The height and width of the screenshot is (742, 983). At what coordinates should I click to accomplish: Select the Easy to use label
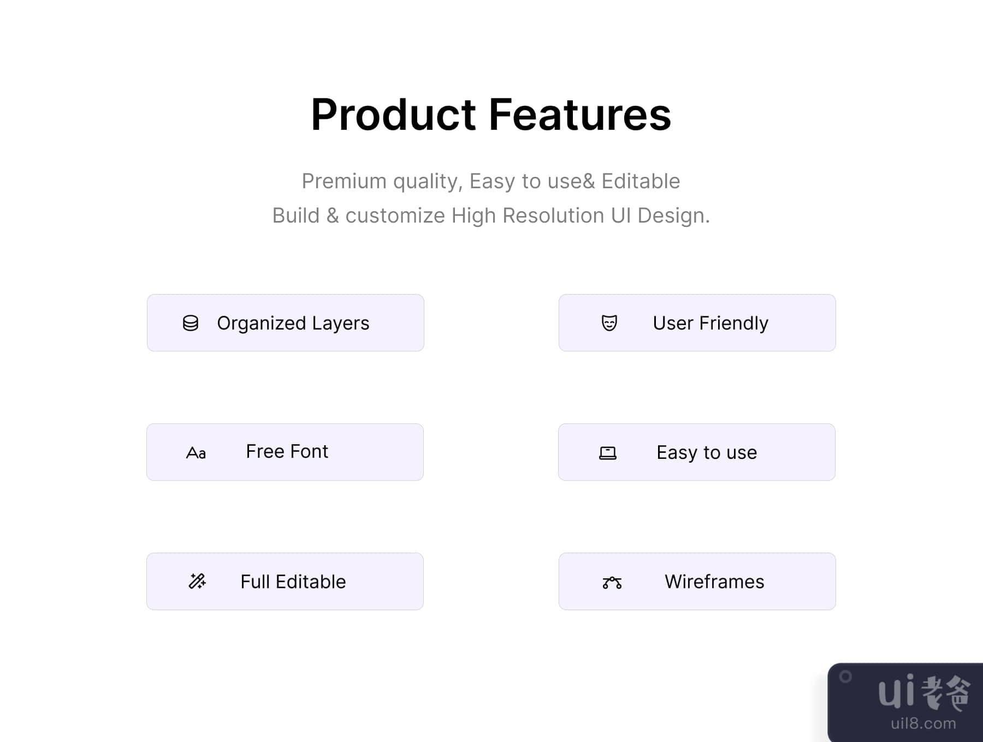point(707,453)
